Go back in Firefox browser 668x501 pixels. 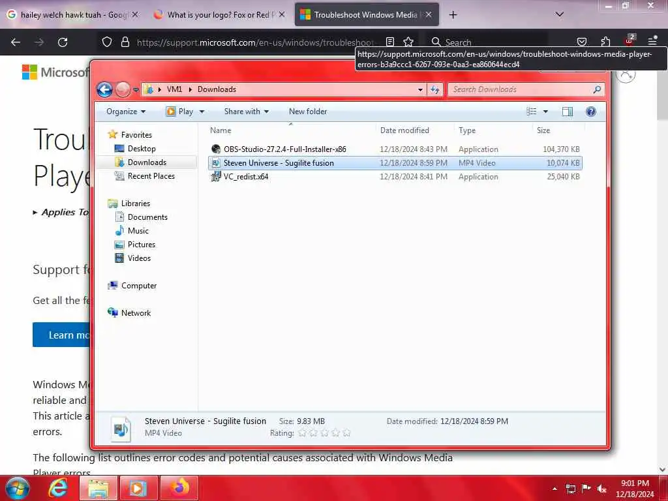click(16, 42)
